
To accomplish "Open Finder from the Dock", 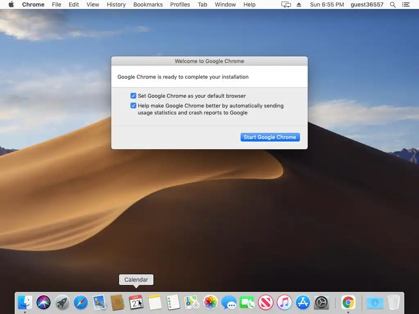I will click(x=25, y=303).
